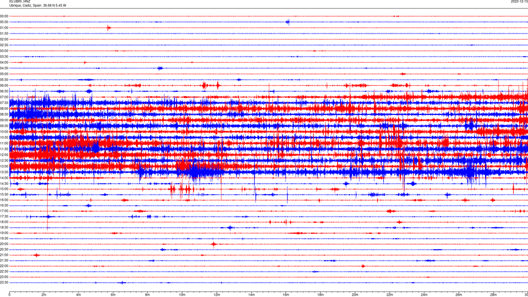Select the 06:00 trace time label
Viewport: 528px width, 297px height.
[4, 86]
